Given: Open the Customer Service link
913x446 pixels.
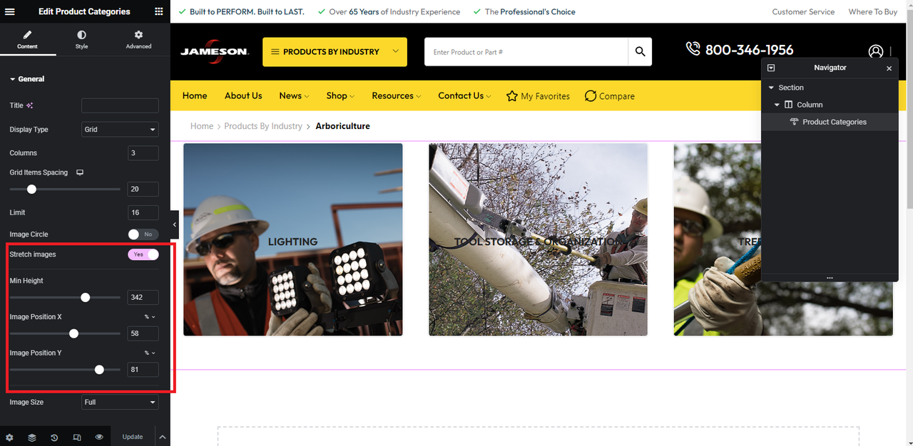Looking at the screenshot, I should click(803, 12).
